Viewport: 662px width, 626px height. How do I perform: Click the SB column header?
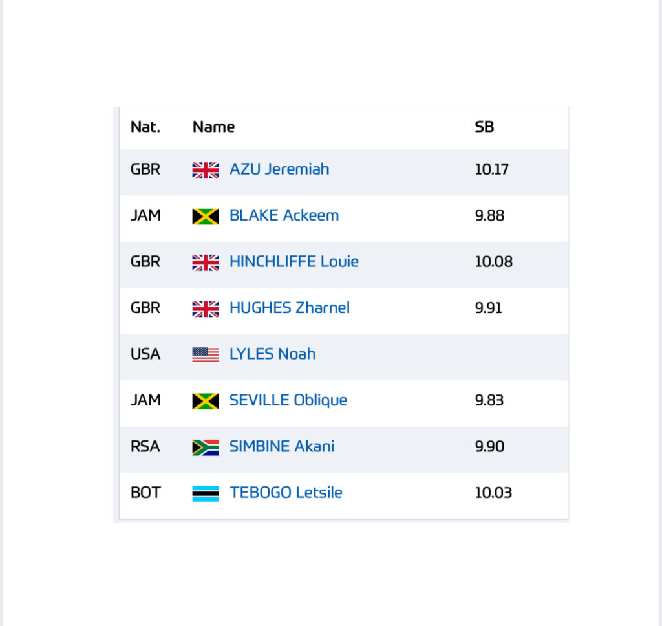pyautogui.click(x=484, y=127)
